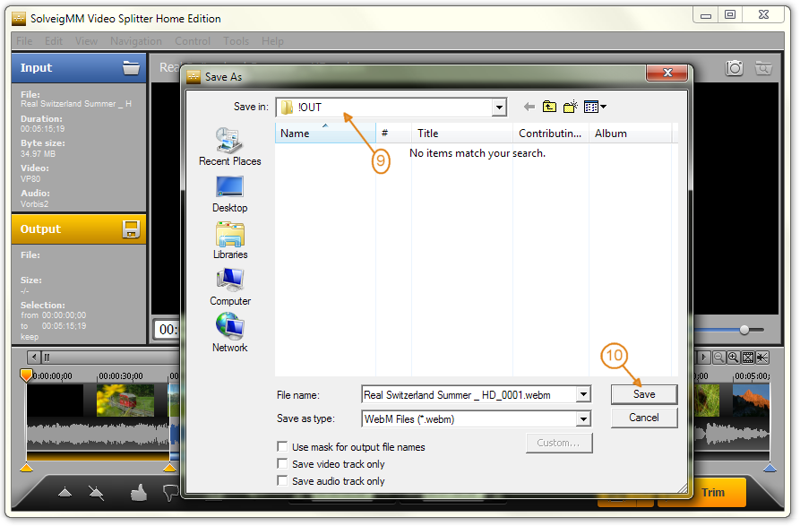Open the Help menu
The image size is (800, 526).
(x=273, y=41)
